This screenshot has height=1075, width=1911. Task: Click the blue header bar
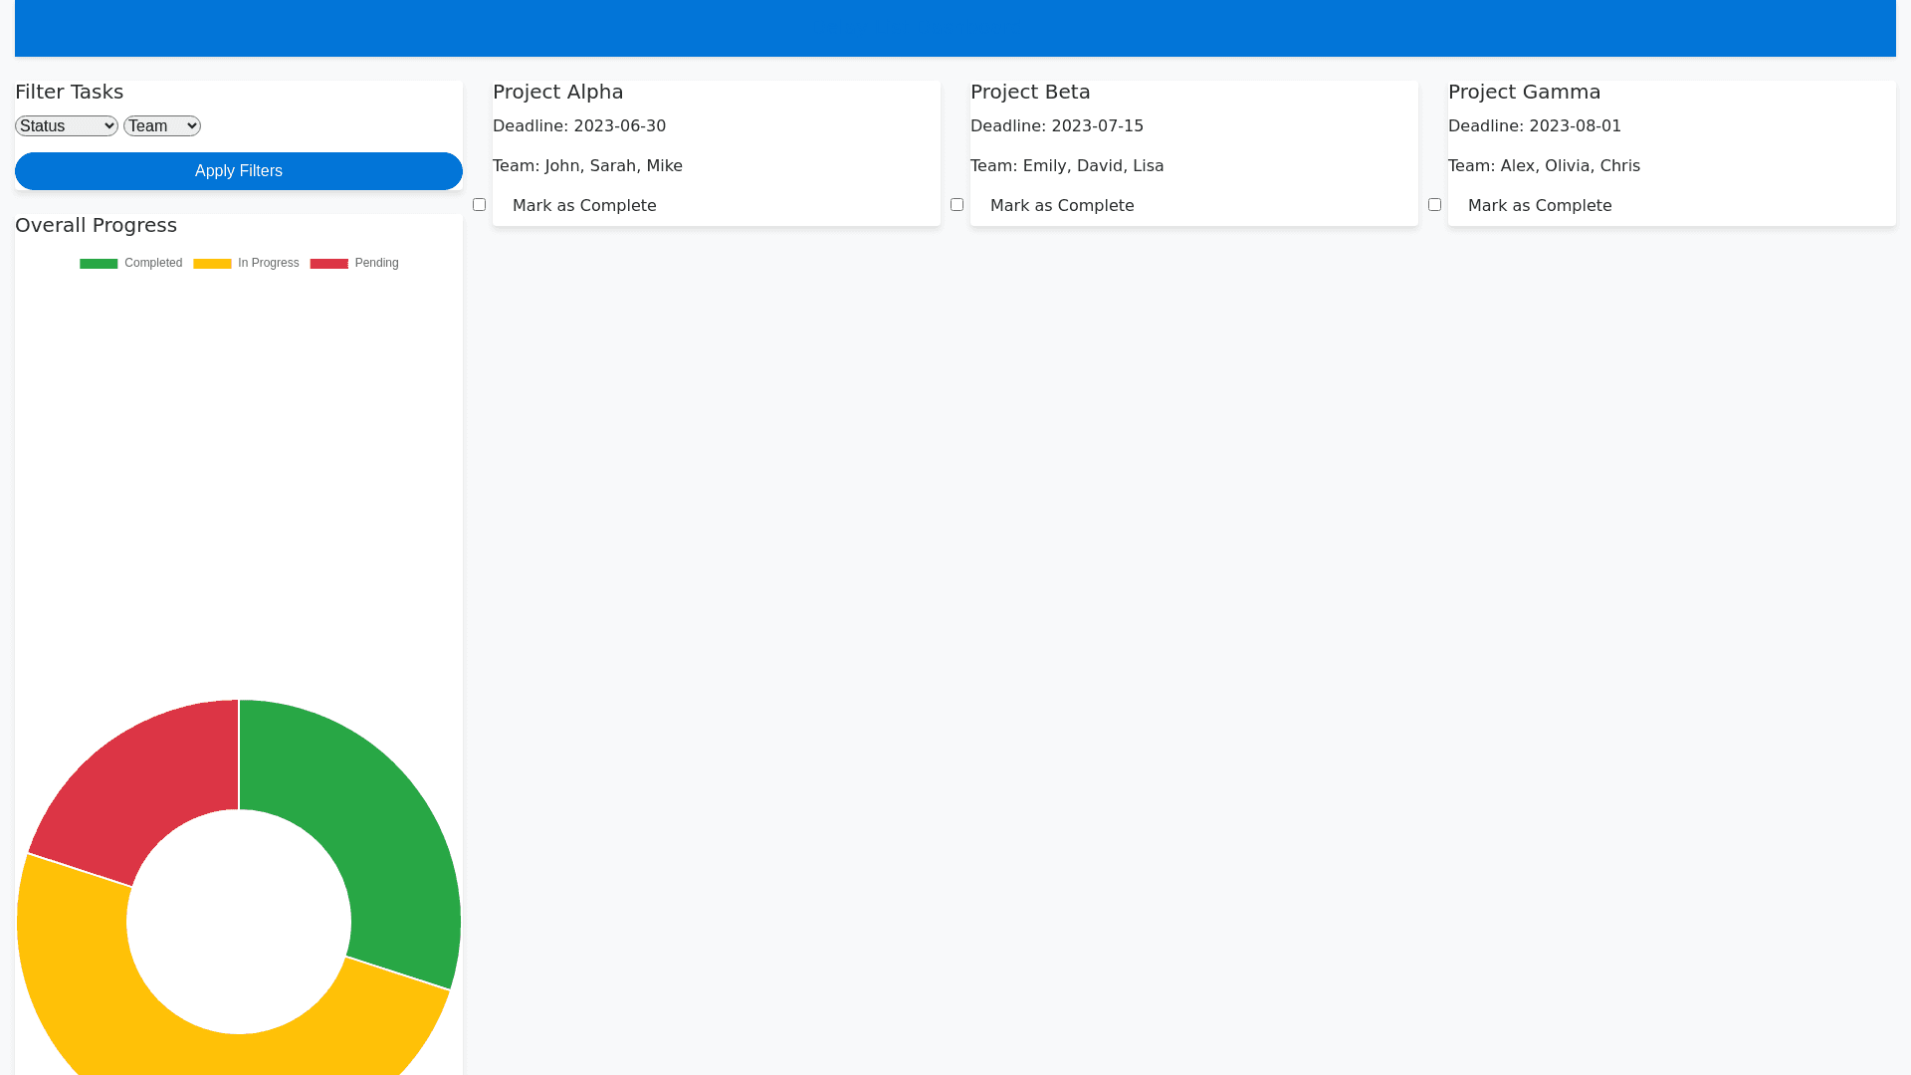[955, 28]
